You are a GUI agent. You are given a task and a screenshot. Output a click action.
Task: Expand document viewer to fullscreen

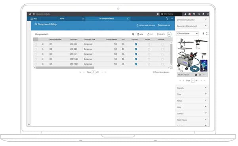tap(207, 34)
